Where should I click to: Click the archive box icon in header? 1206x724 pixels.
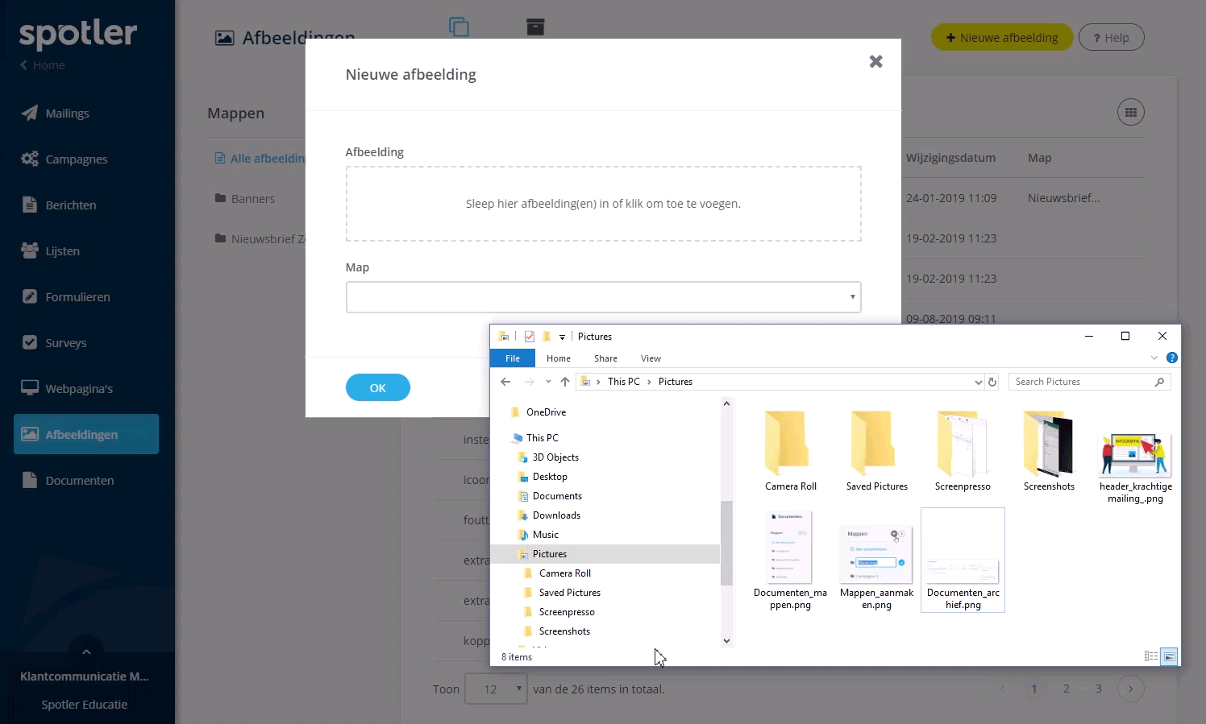click(x=535, y=27)
